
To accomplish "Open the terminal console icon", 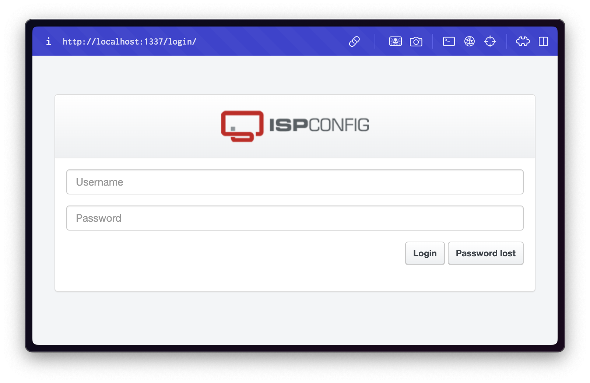I will pyautogui.click(x=449, y=42).
